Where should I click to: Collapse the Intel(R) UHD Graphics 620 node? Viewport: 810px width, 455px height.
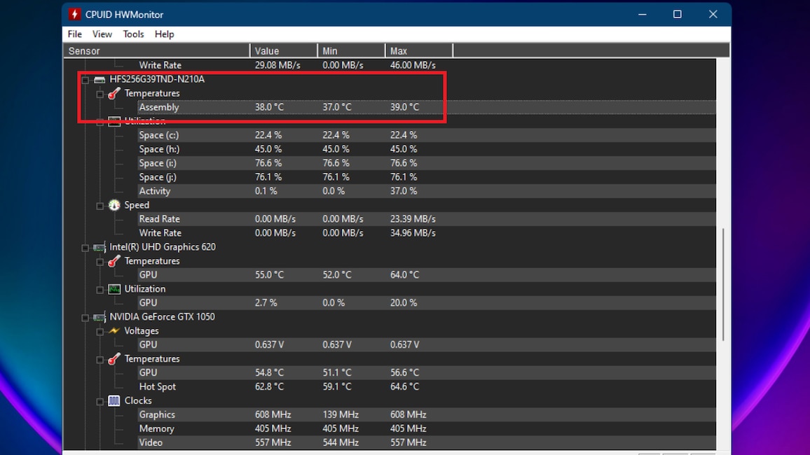[85, 248]
